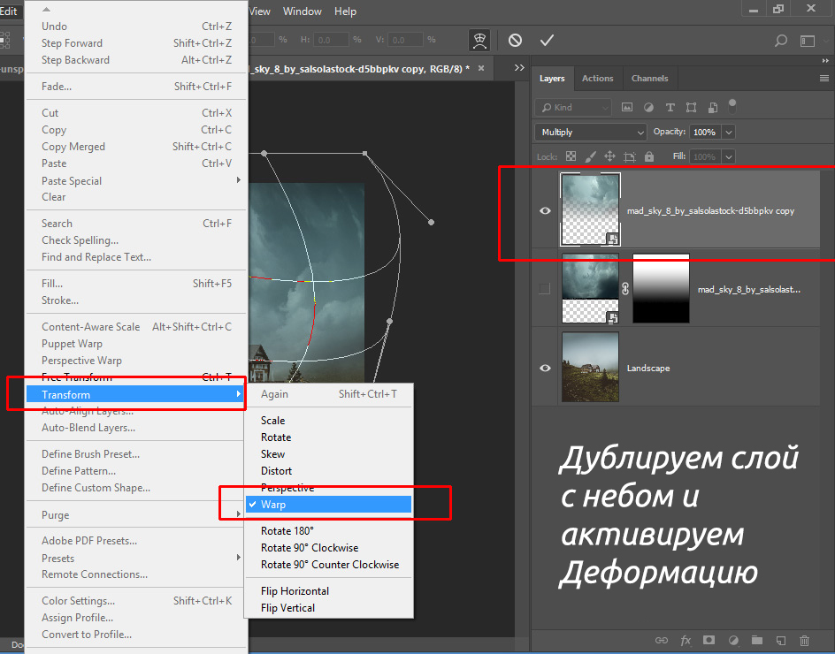
Task: Click the Opacity 100% field
Action: point(705,132)
